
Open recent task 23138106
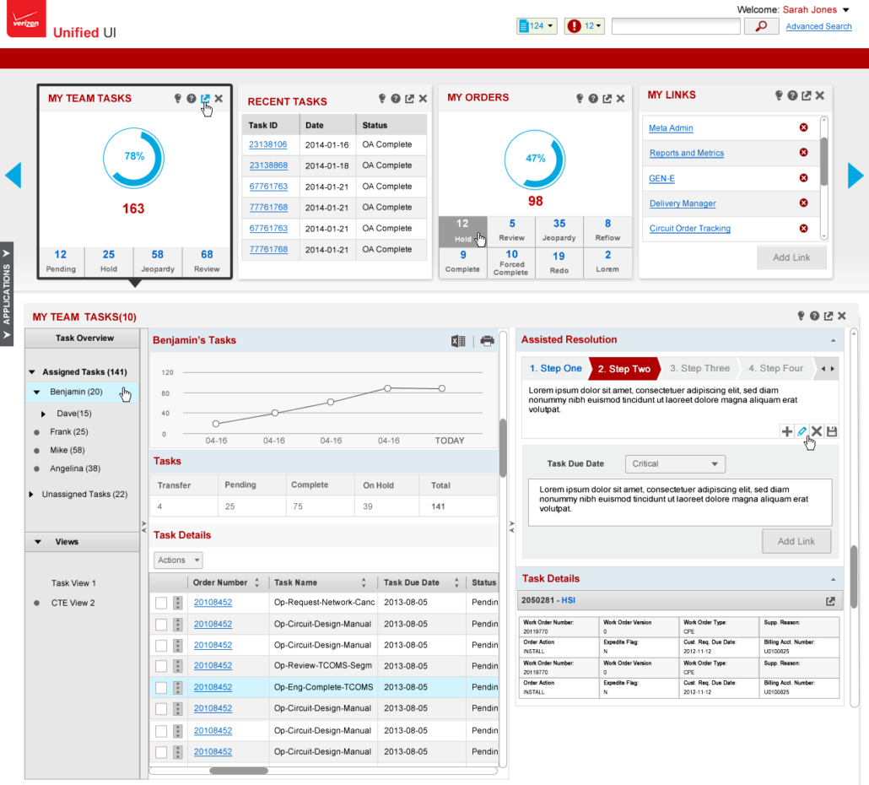point(268,145)
